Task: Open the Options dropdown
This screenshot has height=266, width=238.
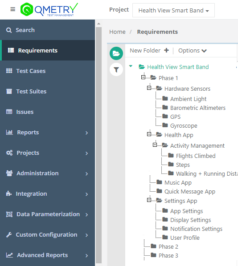Action: coord(192,51)
